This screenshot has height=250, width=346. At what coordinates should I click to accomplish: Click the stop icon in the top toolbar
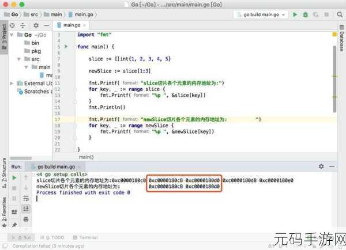point(326,15)
